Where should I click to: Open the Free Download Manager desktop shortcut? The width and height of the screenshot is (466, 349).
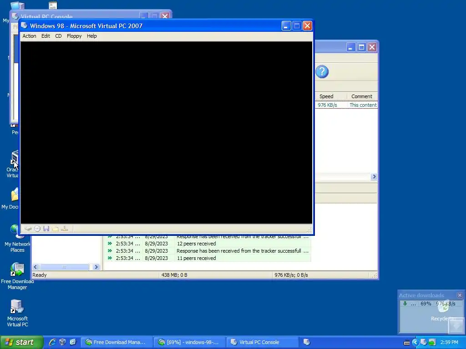click(17, 276)
